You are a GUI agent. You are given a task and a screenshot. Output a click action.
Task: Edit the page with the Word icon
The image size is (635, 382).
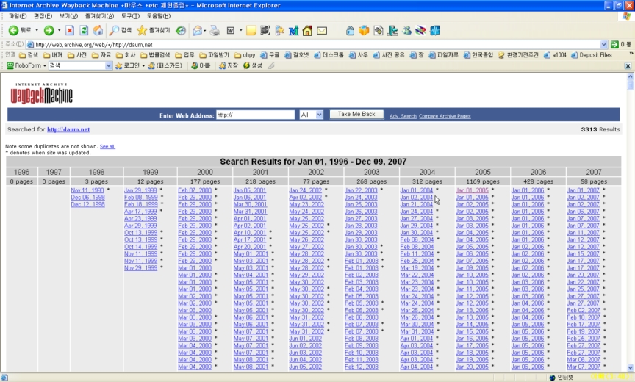pyautogui.click(x=231, y=30)
